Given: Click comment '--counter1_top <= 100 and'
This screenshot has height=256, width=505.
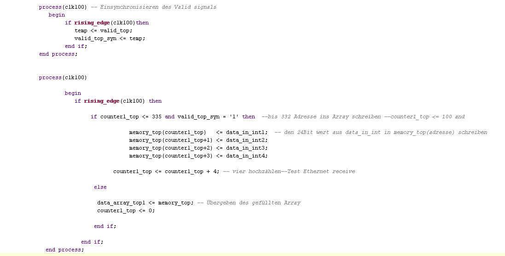Looking at the screenshot, I should pos(424,116).
